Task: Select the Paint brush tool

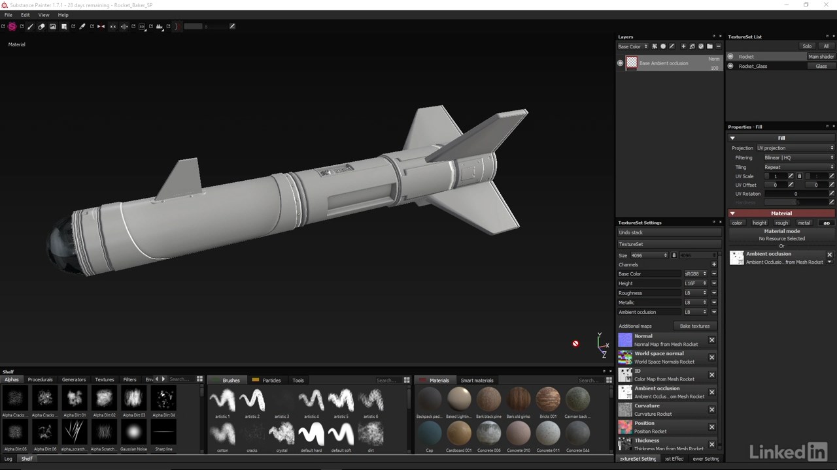Action: coord(31,27)
